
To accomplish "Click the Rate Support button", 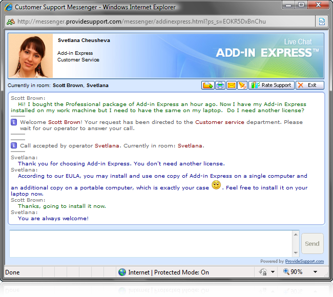I will coord(272,86).
